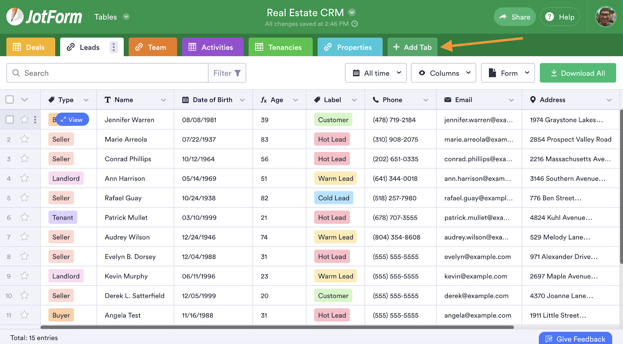The height and width of the screenshot is (344, 623).
Task: Click the search magnifier icon
Action: point(16,73)
